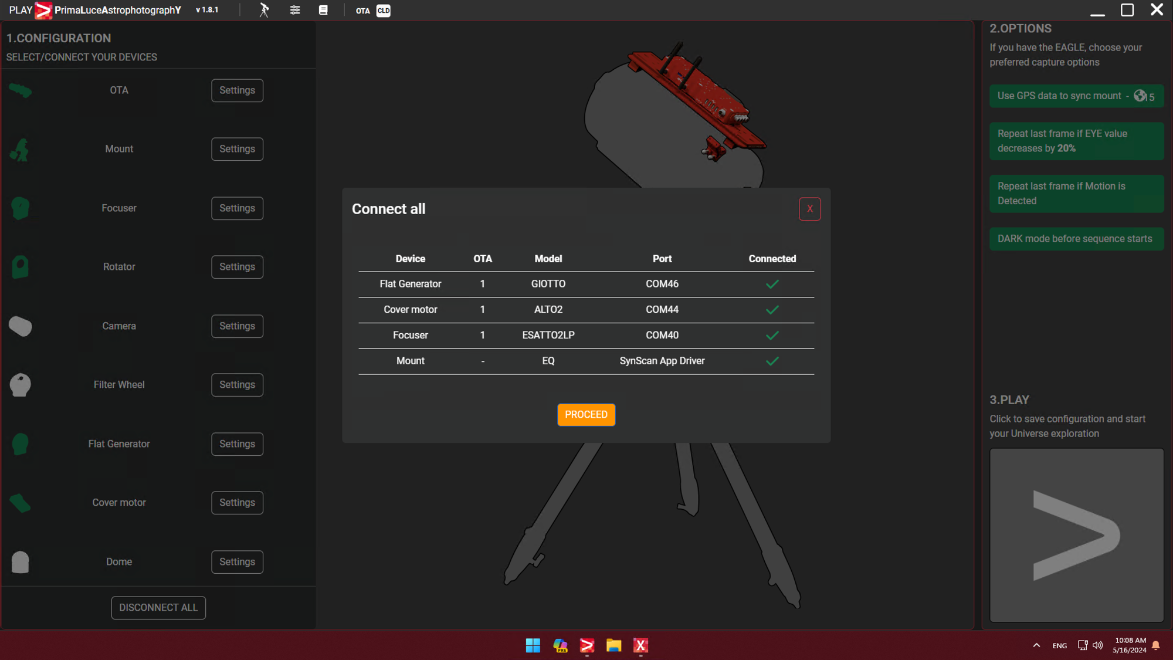
Task: Open the volume control in system tray
Action: 1098,645
